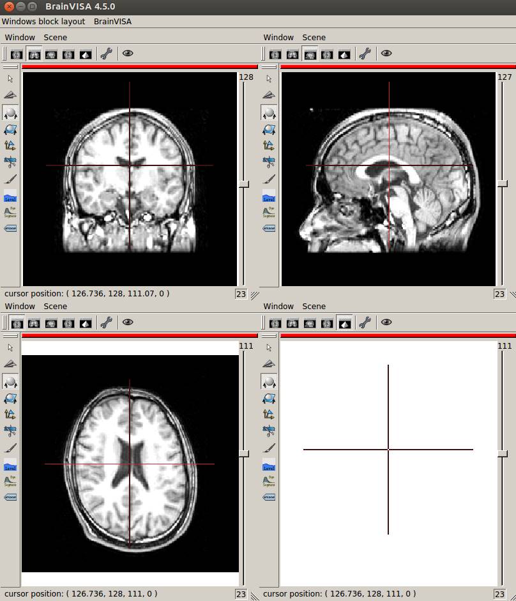The height and width of the screenshot is (601, 516).
Task: Activate the paper-plane flight tool in the sagittal view
Action: point(269,95)
